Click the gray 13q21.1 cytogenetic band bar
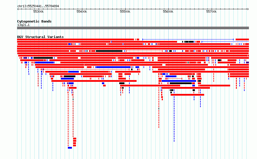257x159 pixels. (x=133, y=28)
